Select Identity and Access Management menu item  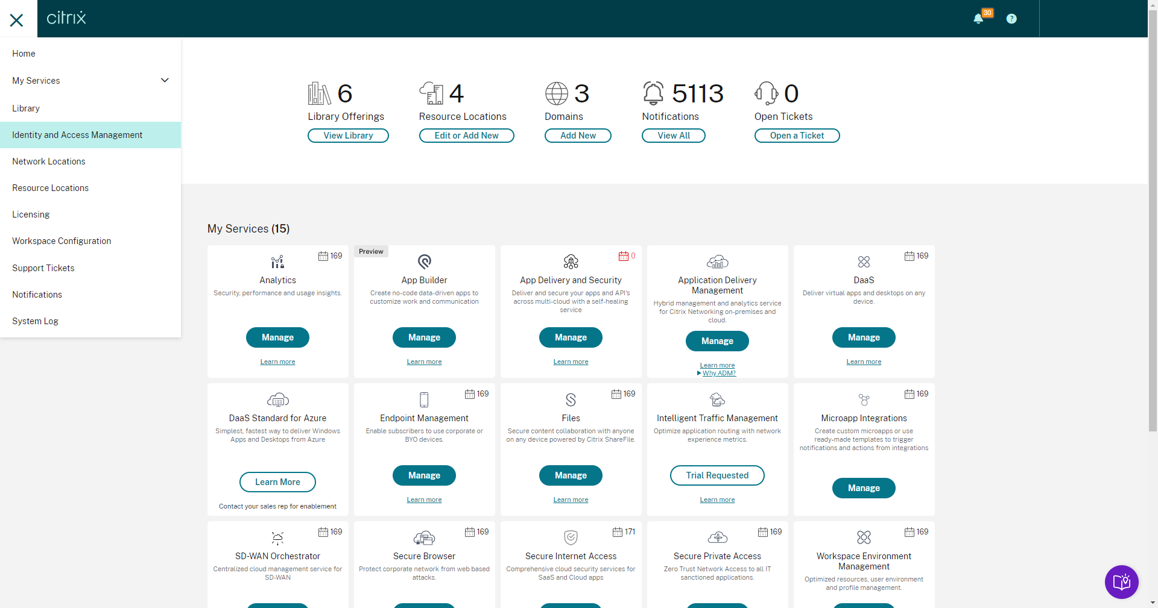click(90, 135)
